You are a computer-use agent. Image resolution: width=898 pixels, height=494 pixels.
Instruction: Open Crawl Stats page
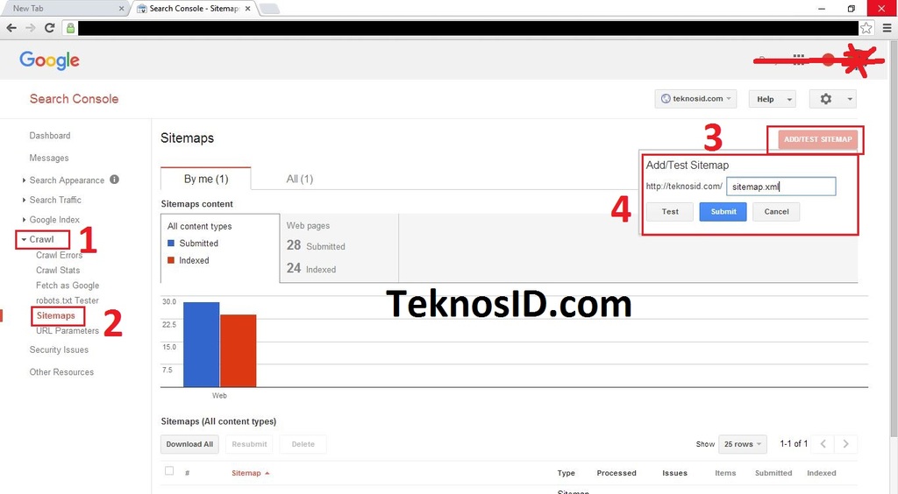(x=58, y=270)
